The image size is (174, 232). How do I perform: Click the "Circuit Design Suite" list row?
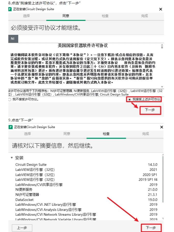click(x=86, y=165)
